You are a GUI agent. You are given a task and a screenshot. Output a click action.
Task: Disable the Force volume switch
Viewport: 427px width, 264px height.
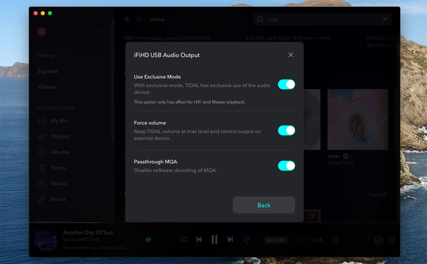click(286, 130)
